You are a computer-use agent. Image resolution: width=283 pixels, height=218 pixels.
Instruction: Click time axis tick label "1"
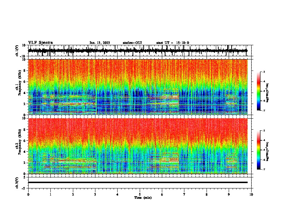(x=50, y=194)
